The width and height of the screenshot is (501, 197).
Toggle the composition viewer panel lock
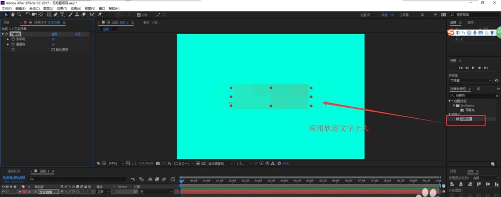(109, 23)
